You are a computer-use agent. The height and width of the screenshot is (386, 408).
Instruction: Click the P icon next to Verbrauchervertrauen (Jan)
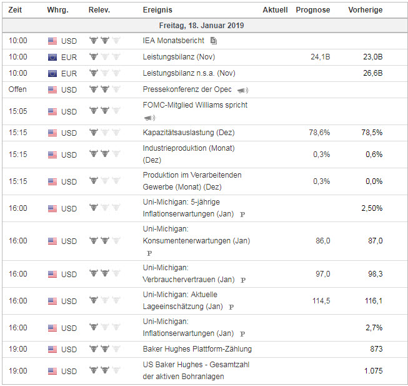(243, 280)
